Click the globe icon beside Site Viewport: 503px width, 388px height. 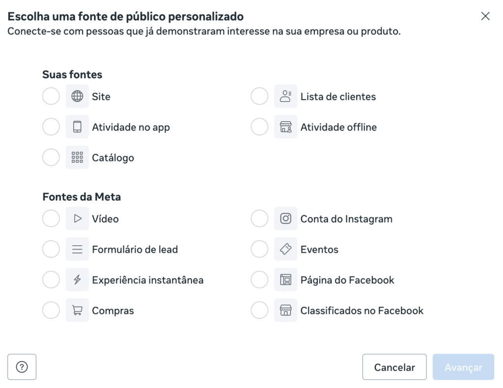77,97
